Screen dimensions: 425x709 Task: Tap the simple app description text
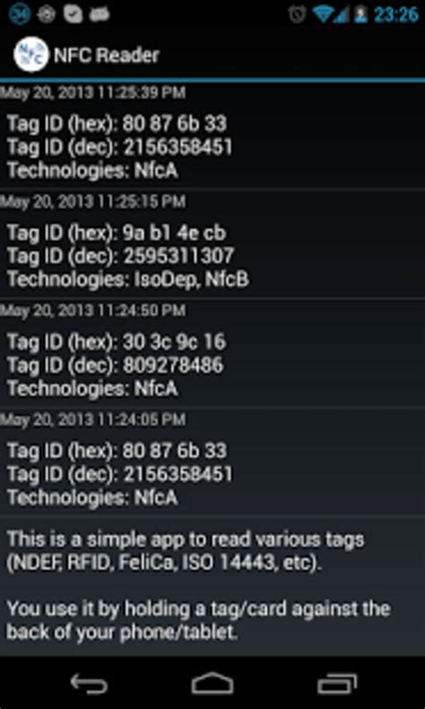pyautogui.click(x=186, y=552)
